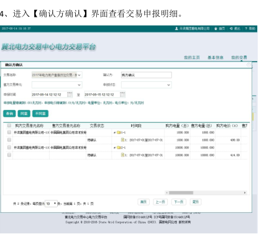Open the 售方交易单元 dropdown
The height and width of the screenshot is (234, 259).
point(57,85)
